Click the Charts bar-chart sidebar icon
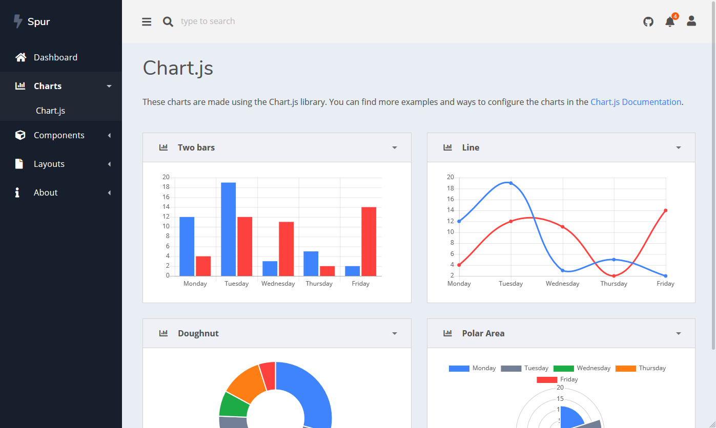This screenshot has width=716, height=428. pos(21,86)
